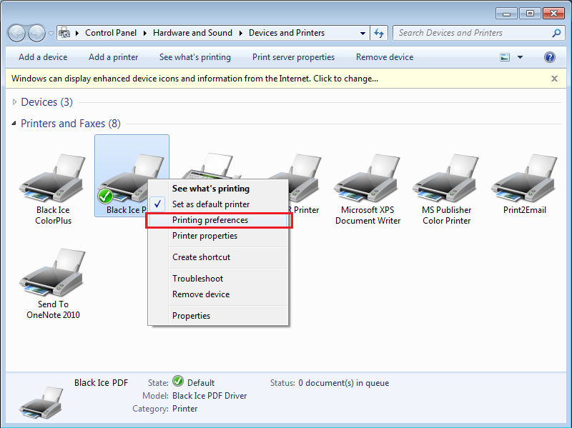Click the Printers and Faxes (8) heading
572x428 pixels.
(x=71, y=124)
